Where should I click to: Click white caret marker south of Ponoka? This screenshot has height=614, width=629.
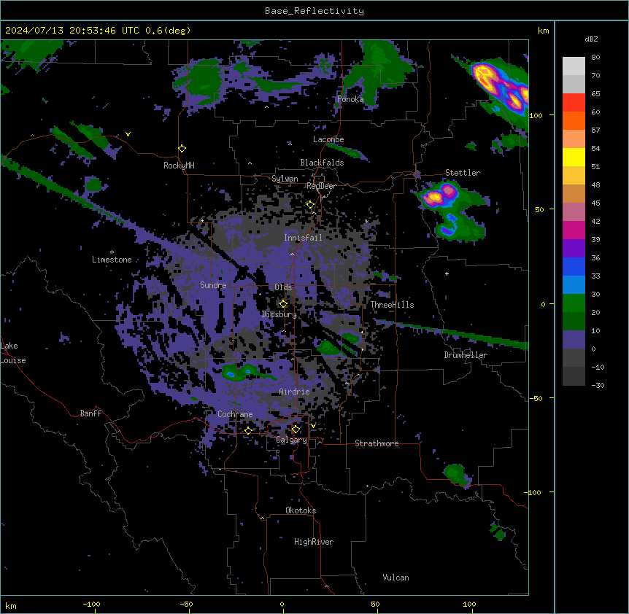[x=266, y=107]
